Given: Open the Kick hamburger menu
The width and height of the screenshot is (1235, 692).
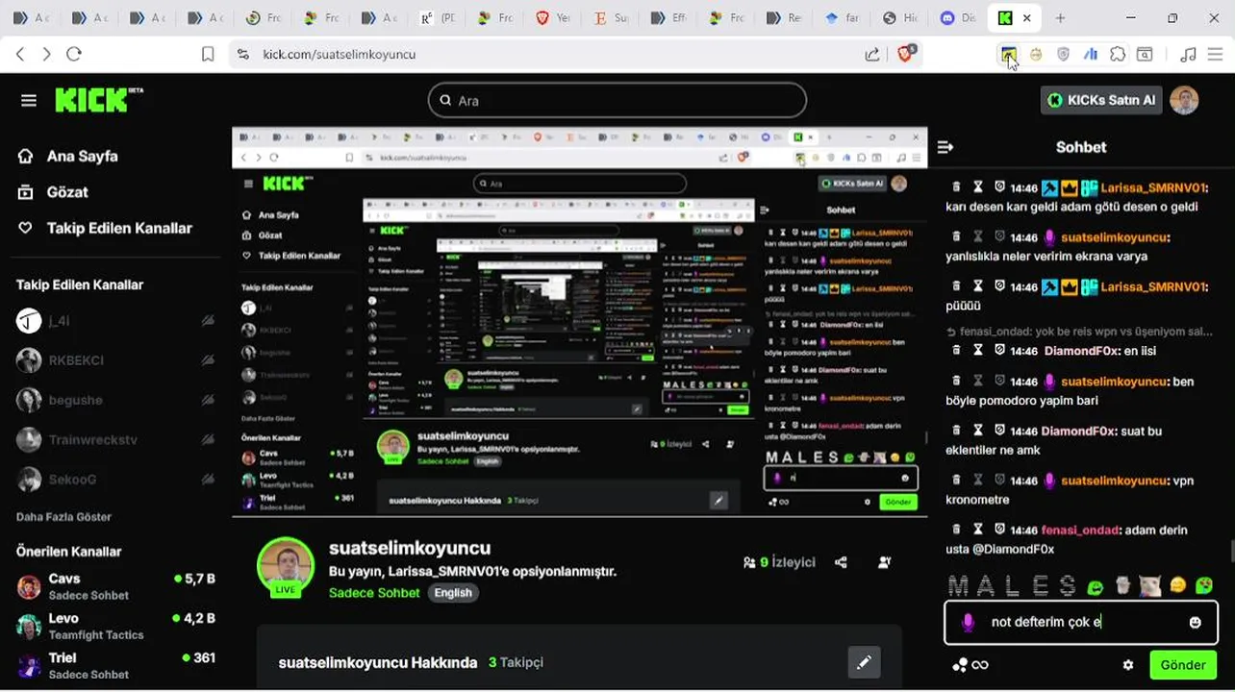Looking at the screenshot, I should pos(29,100).
